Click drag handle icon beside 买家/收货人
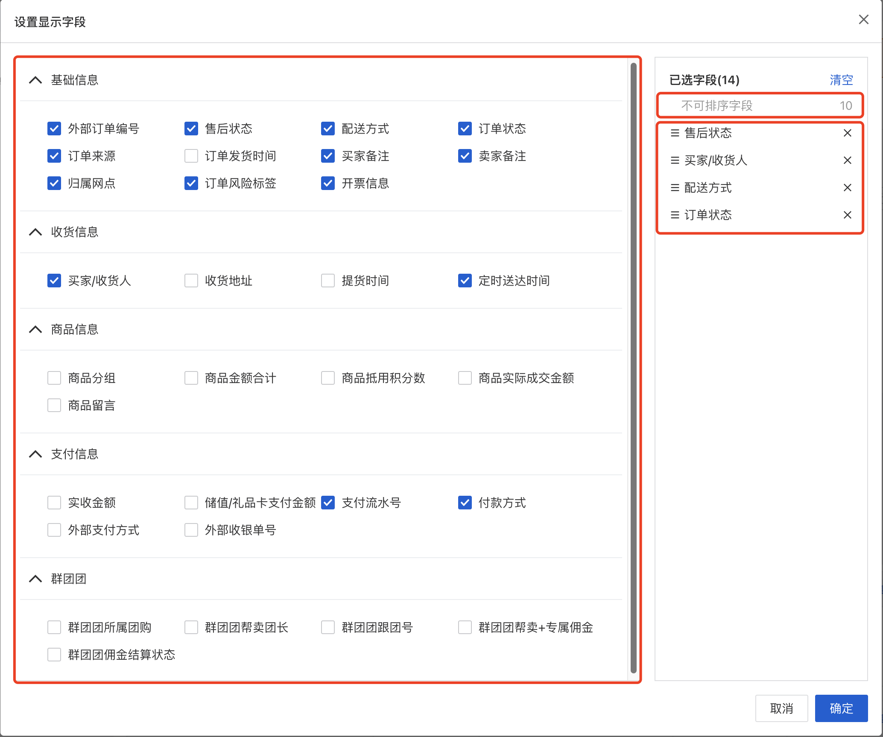Viewport: 883px width, 737px height. coord(675,161)
